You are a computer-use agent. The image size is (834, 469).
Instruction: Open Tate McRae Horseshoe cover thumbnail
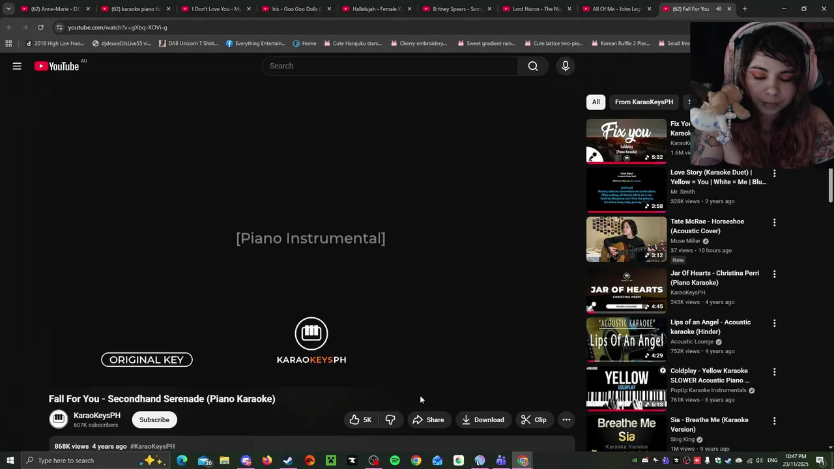click(626, 239)
